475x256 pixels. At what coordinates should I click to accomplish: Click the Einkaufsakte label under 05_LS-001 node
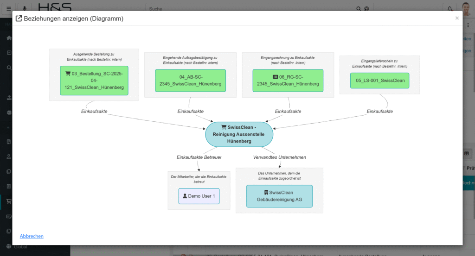click(x=379, y=111)
